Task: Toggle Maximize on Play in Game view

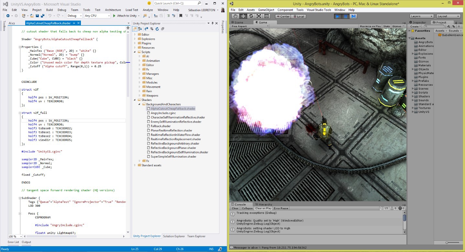Action: (370, 26)
